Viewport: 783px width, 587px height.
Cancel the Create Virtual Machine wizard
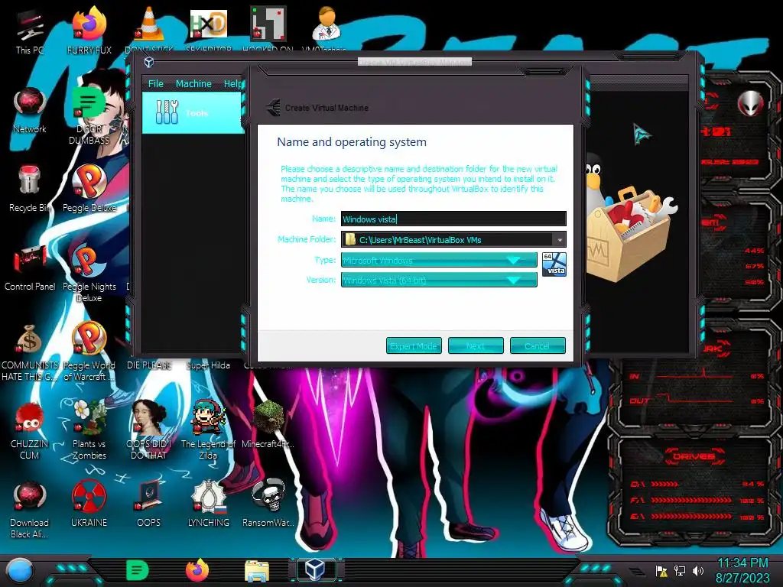[538, 346]
